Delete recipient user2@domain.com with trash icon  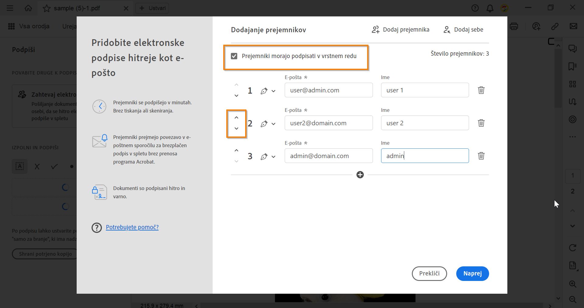point(481,123)
